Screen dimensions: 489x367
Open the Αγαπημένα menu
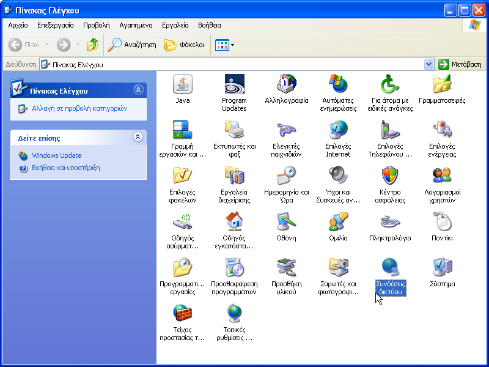pos(136,25)
